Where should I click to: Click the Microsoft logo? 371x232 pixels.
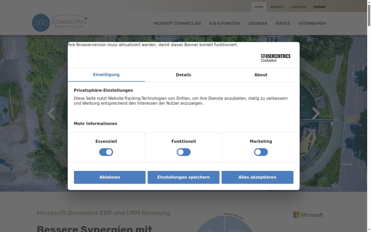point(308,215)
